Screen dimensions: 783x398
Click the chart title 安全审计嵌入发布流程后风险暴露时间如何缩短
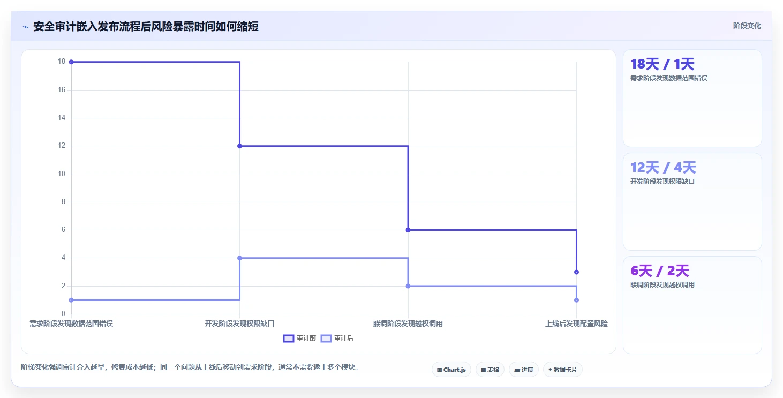[x=146, y=27]
